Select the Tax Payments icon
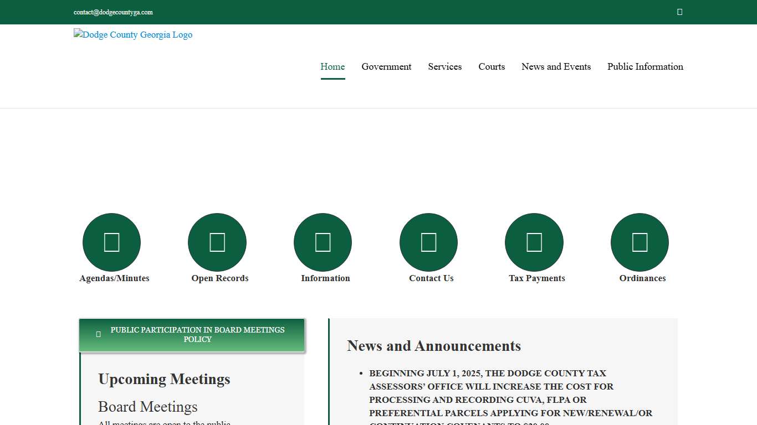The image size is (757, 425). tap(534, 242)
